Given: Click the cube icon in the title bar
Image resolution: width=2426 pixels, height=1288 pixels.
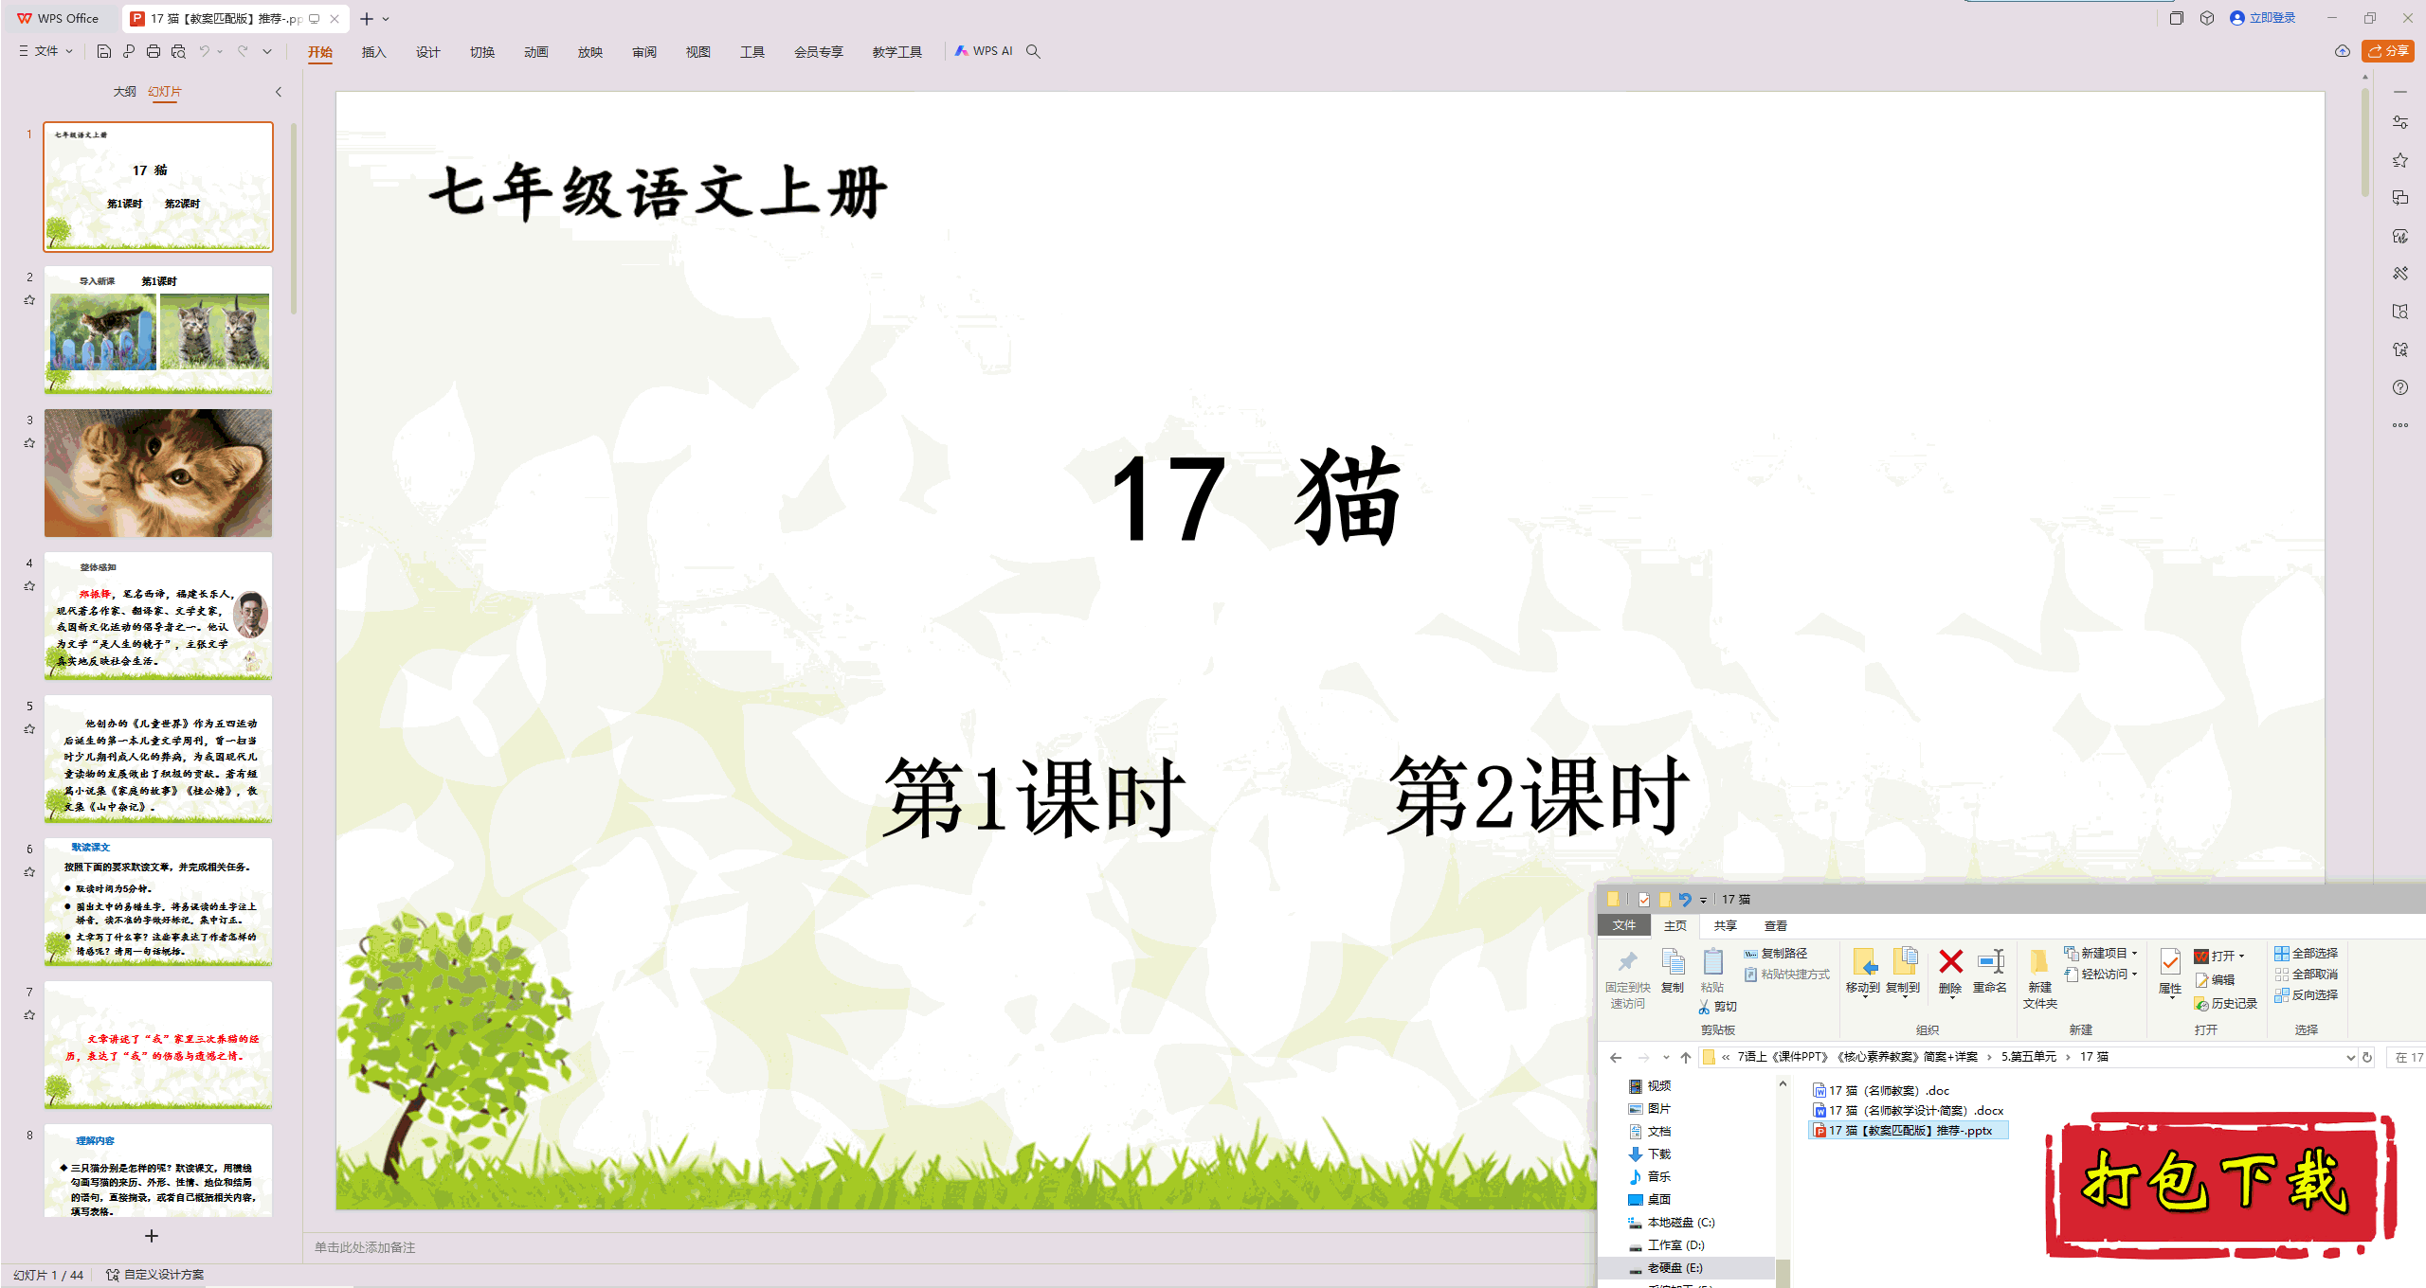Looking at the screenshot, I should pyautogui.click(x=2207, y=18).
